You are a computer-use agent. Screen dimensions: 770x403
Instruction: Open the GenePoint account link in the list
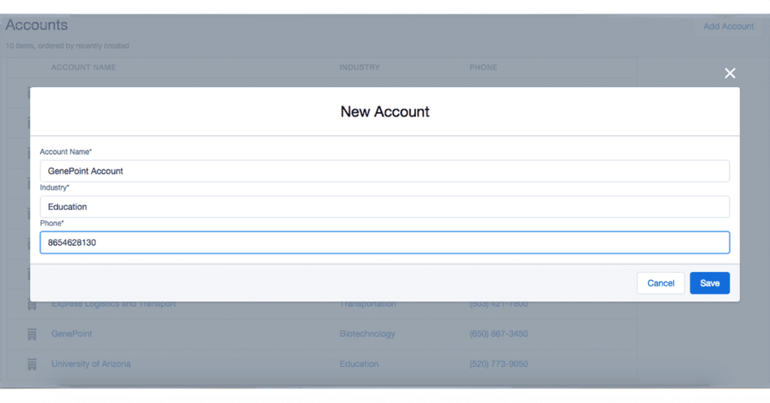tap(71, 334)
